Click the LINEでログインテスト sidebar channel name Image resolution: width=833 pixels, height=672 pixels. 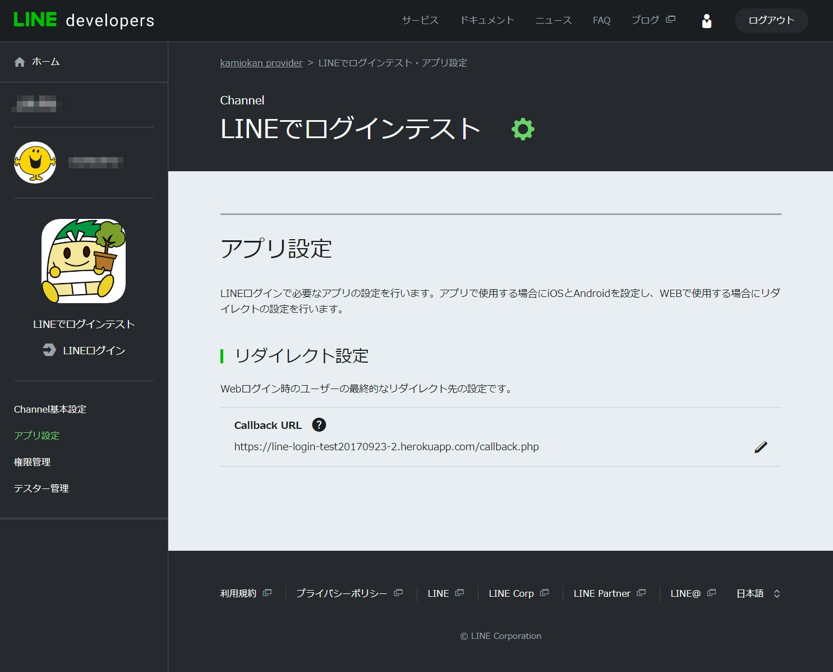tap(84, 324)
